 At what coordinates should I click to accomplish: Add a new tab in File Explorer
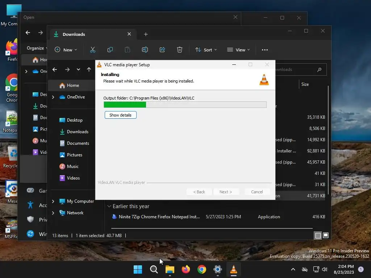coord(146,34)
